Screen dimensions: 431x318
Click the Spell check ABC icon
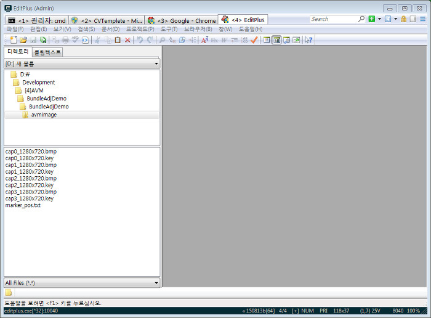(x=75, y=40)
